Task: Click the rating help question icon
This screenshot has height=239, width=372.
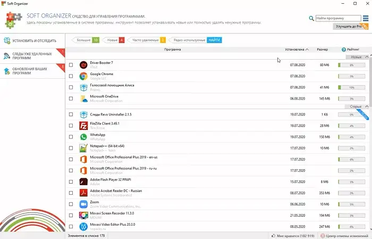Action: coord(343,50)
